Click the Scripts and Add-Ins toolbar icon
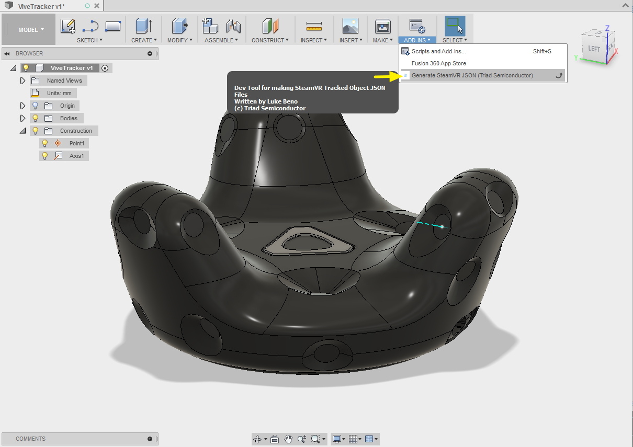This screenshot has width=633, height=447. coord(417,26)
